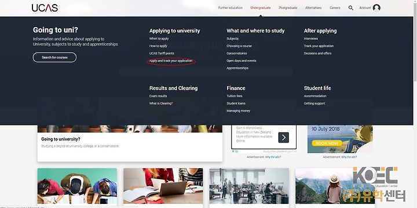Image resolution: width=417 pixels, height=208 pixels.
Task: Click the Applying to university heading
Action: (174, 31)
